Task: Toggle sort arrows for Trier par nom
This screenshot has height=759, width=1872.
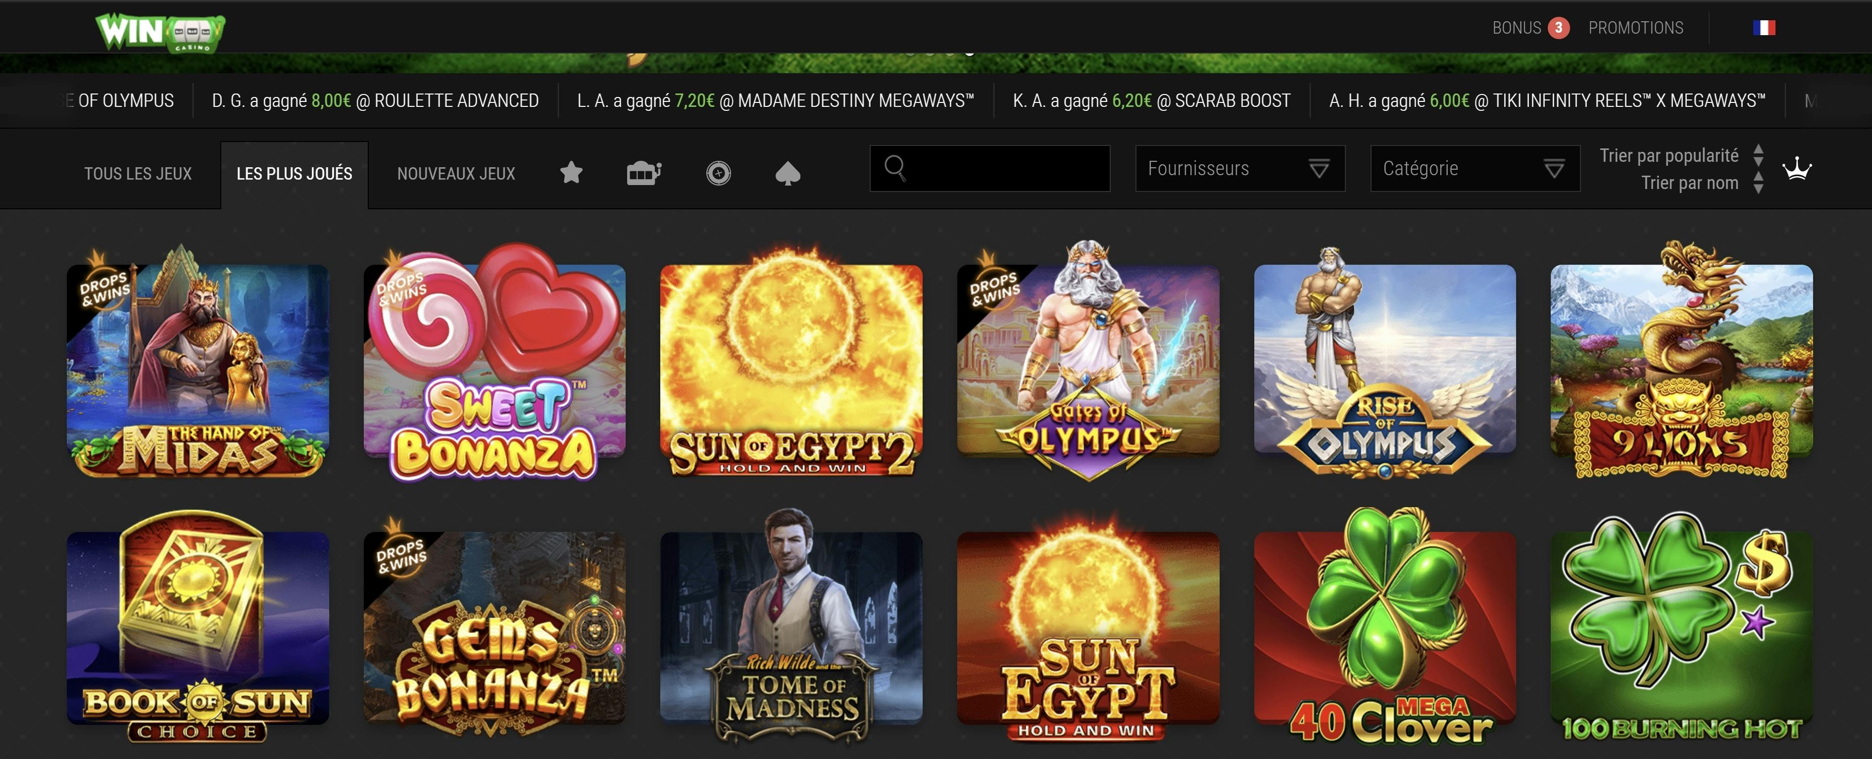Action: point(1758,182)
